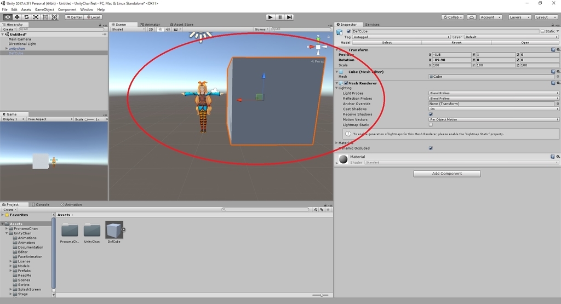Open the Shaded draw mode dropdown
The width and height of the screenshot is (561, 304).
pos(128,30)
